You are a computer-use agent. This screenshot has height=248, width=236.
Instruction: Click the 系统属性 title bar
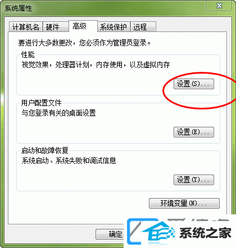pyautogui.click(x=103, y=8)
